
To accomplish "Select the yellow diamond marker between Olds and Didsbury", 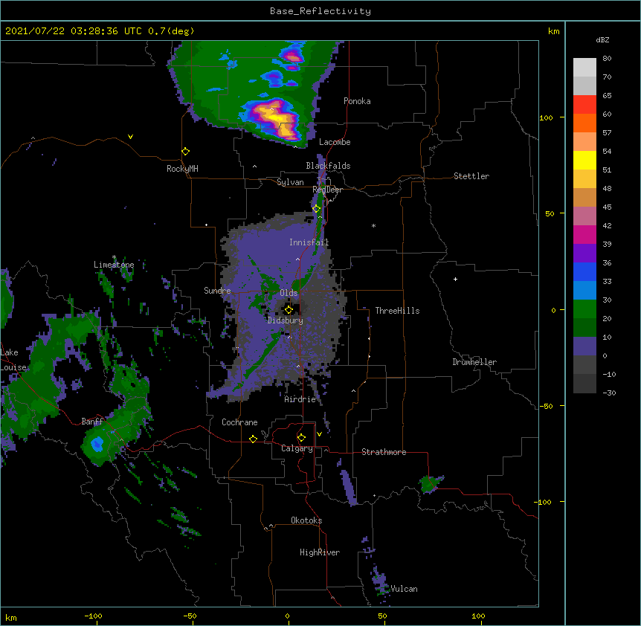I will tap(289, 309).
